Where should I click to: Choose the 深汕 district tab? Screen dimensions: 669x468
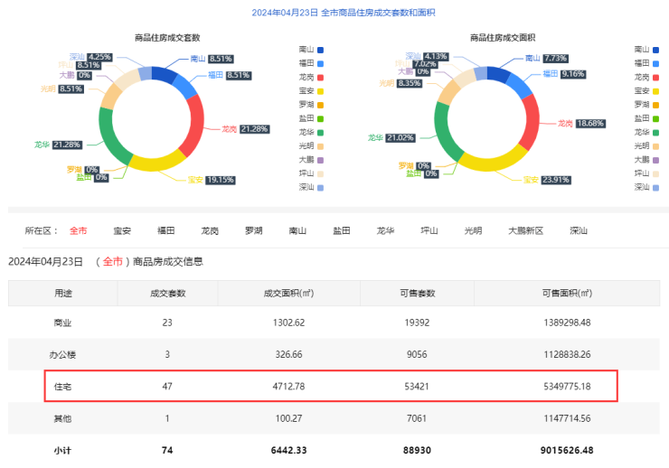[579, 230]
